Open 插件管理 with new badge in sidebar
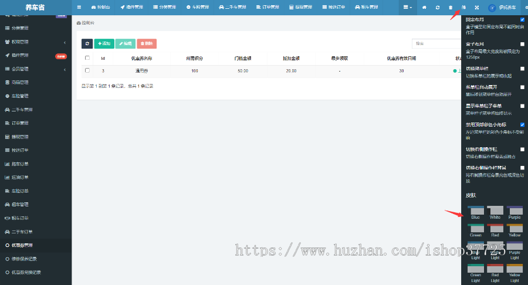 pyautogui.click(x=36, y=55)
